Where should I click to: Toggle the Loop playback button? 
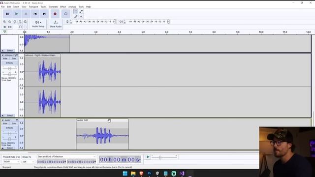click(65, 14)
